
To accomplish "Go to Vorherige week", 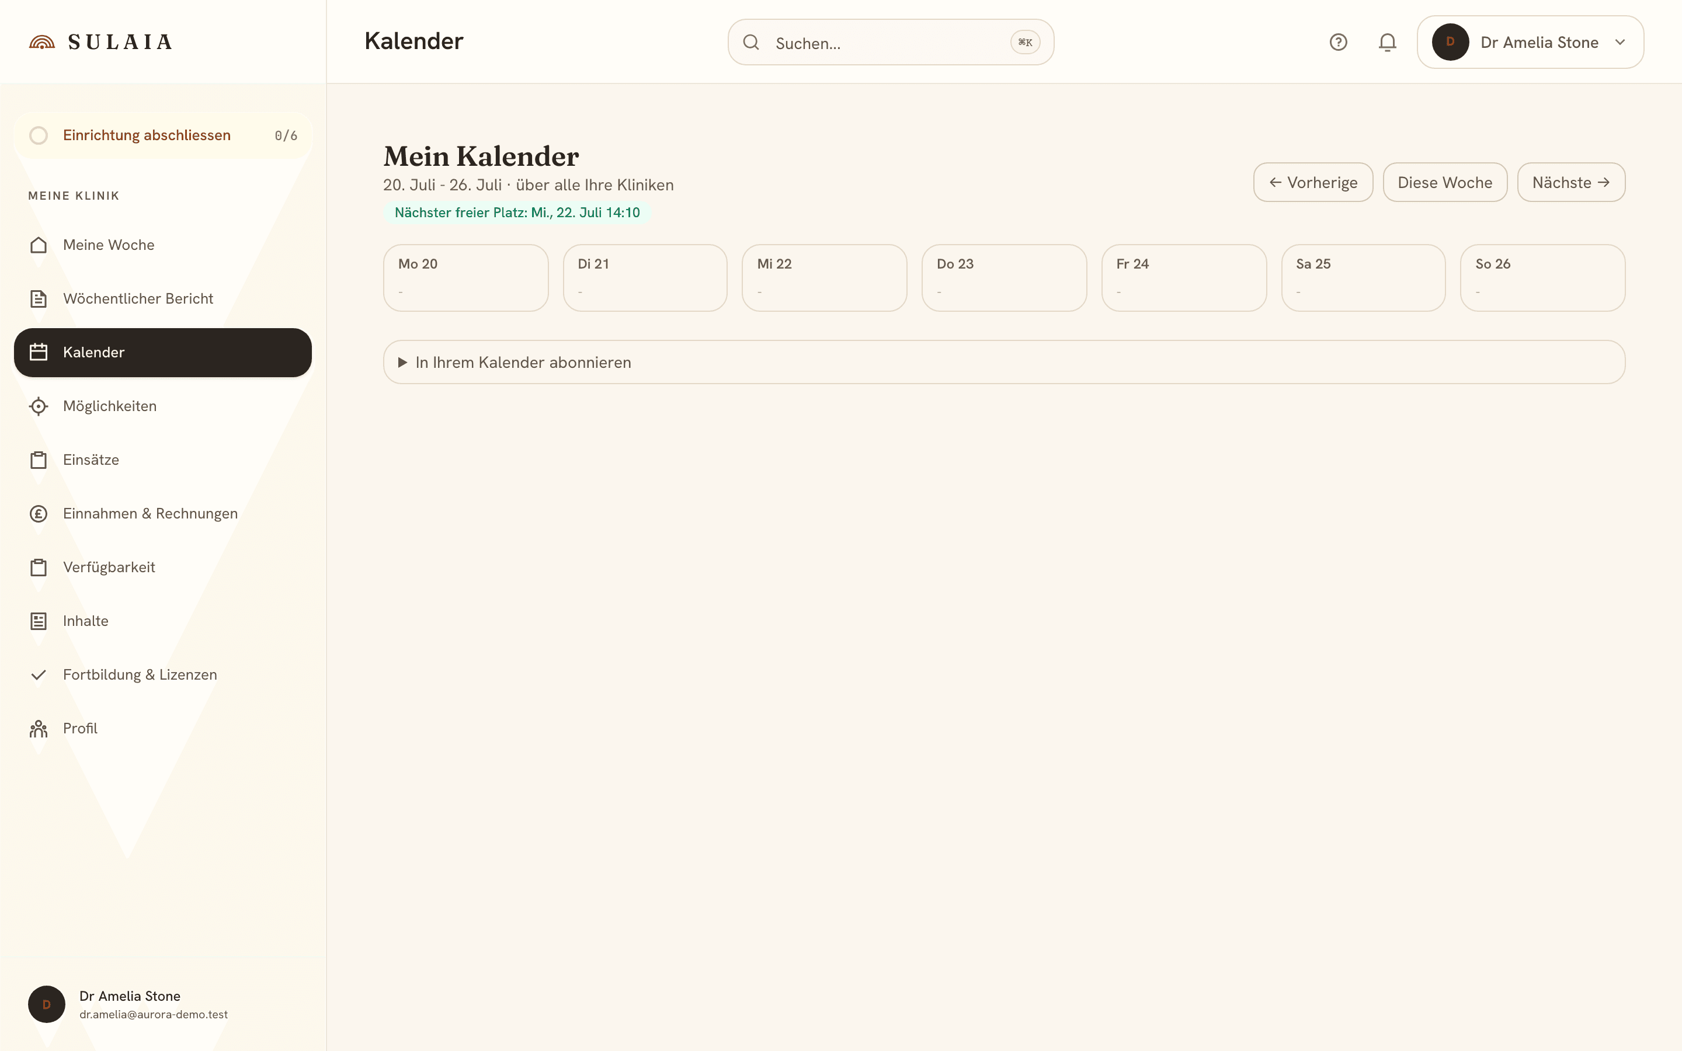I will [x=1313, y=182].
